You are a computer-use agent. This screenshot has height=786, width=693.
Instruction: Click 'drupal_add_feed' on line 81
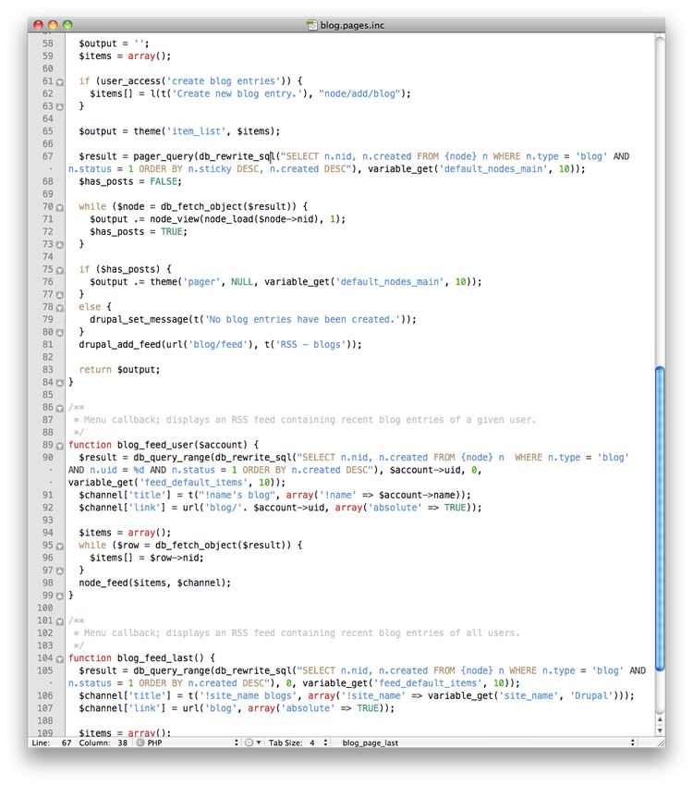tap(120, 344)
